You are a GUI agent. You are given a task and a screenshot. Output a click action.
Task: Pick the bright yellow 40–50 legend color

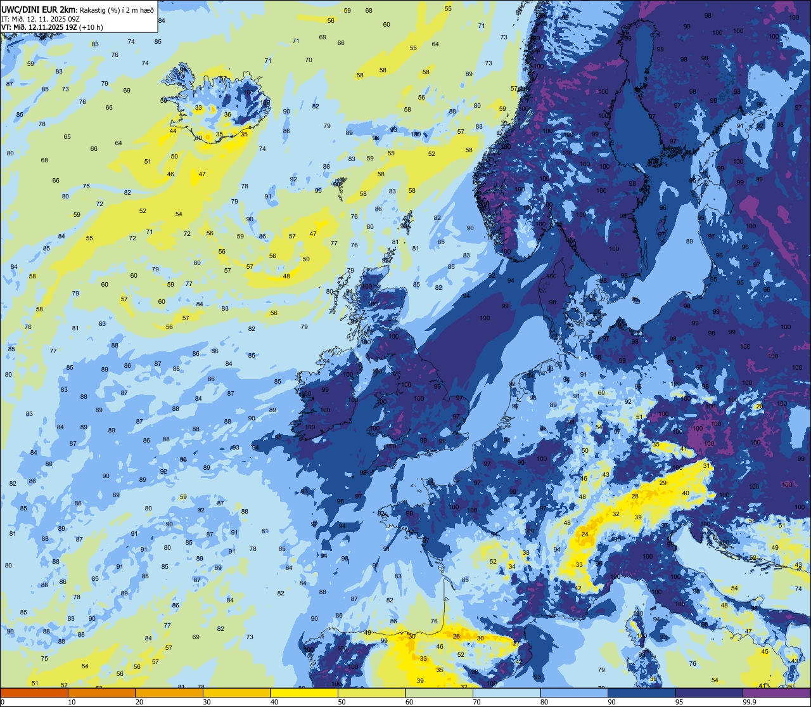coord(304,692)
